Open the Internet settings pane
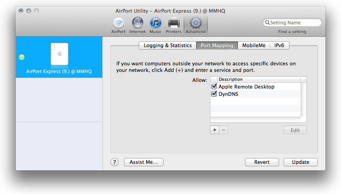Image resolution: width=341 pixels, height=194 pixels. click(138, 26)
